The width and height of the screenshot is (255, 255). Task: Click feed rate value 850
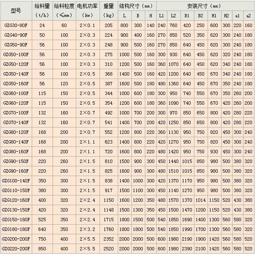[42, 249]
